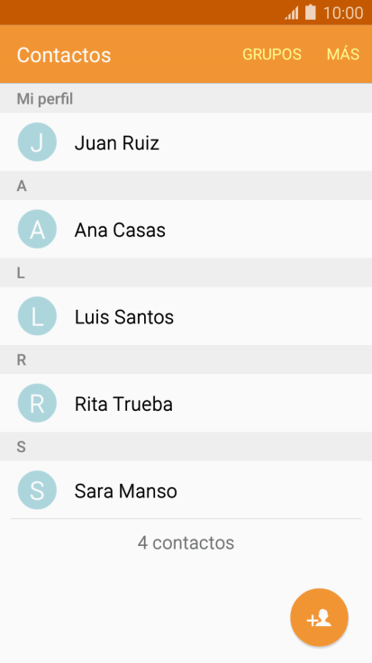The height and width of the screenshot is (663, 372).
Task: Tap Ana Casas avatar icon
Action: (37, 229)
